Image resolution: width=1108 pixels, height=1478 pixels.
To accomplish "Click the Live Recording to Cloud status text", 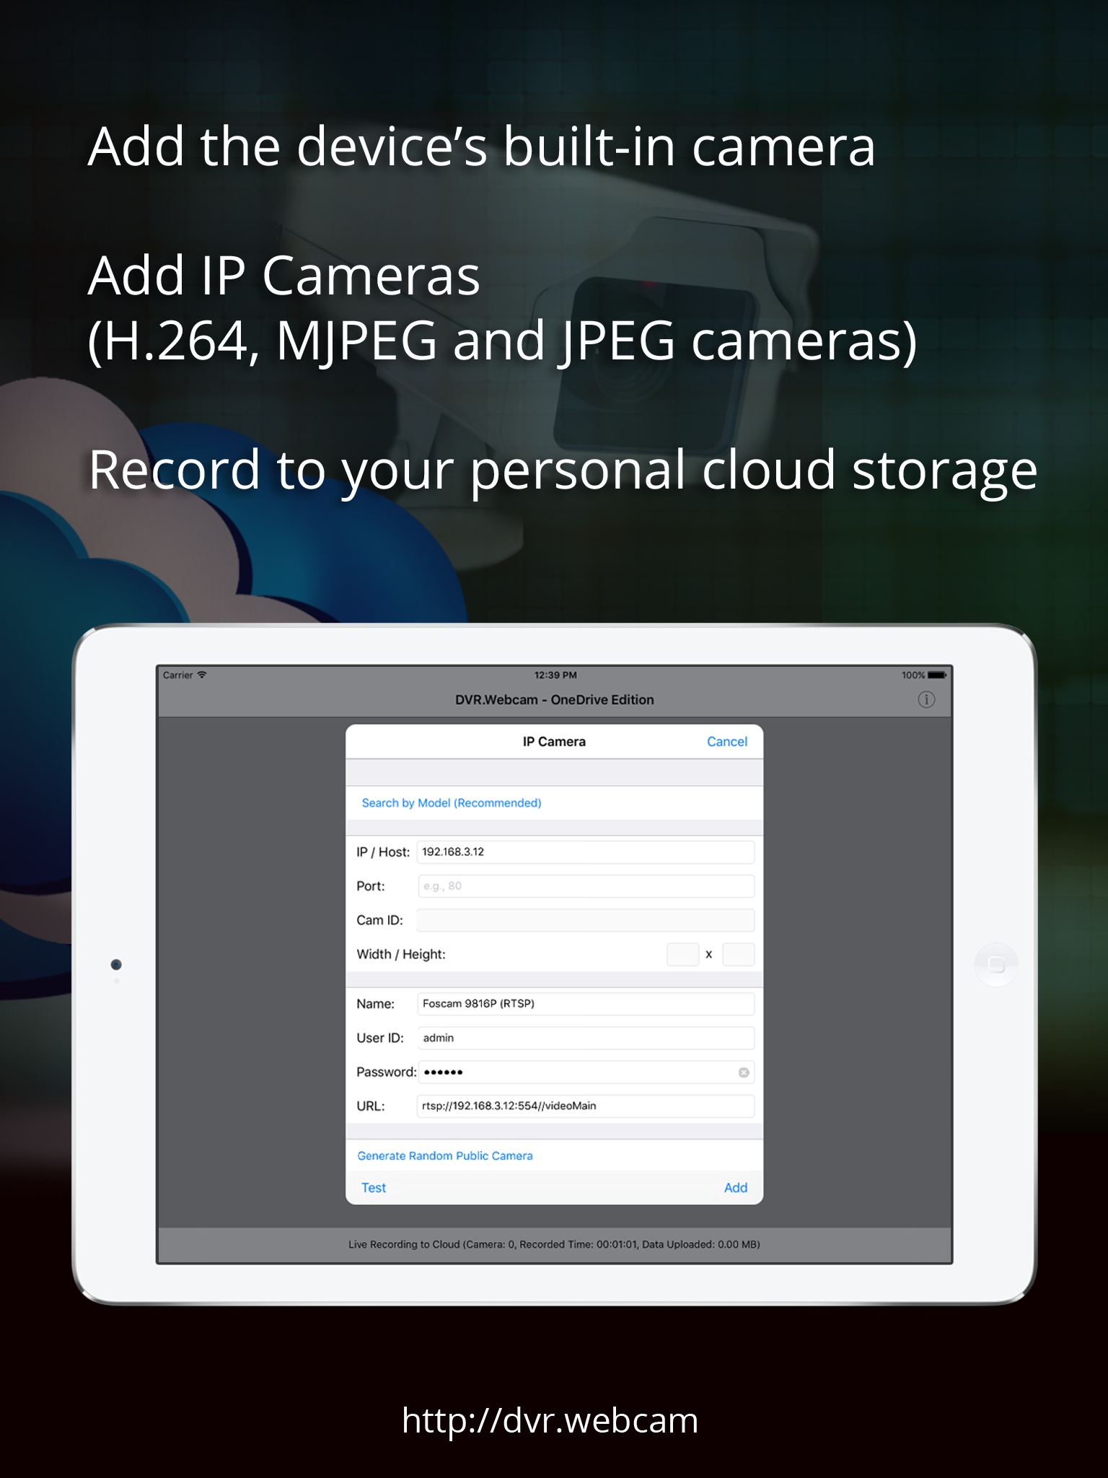I will click(554, 1244).
